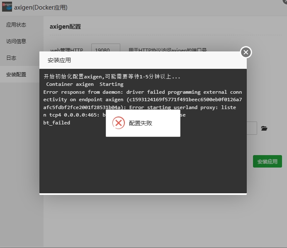Click the 安装应用 dialog title
Image resolution: width=287 pixels, height=248 pixels.
(x=59, y=60)
